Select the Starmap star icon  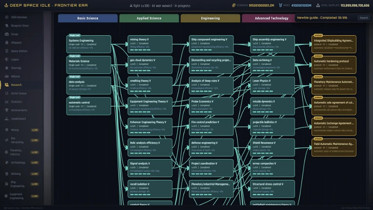(7, 68)
